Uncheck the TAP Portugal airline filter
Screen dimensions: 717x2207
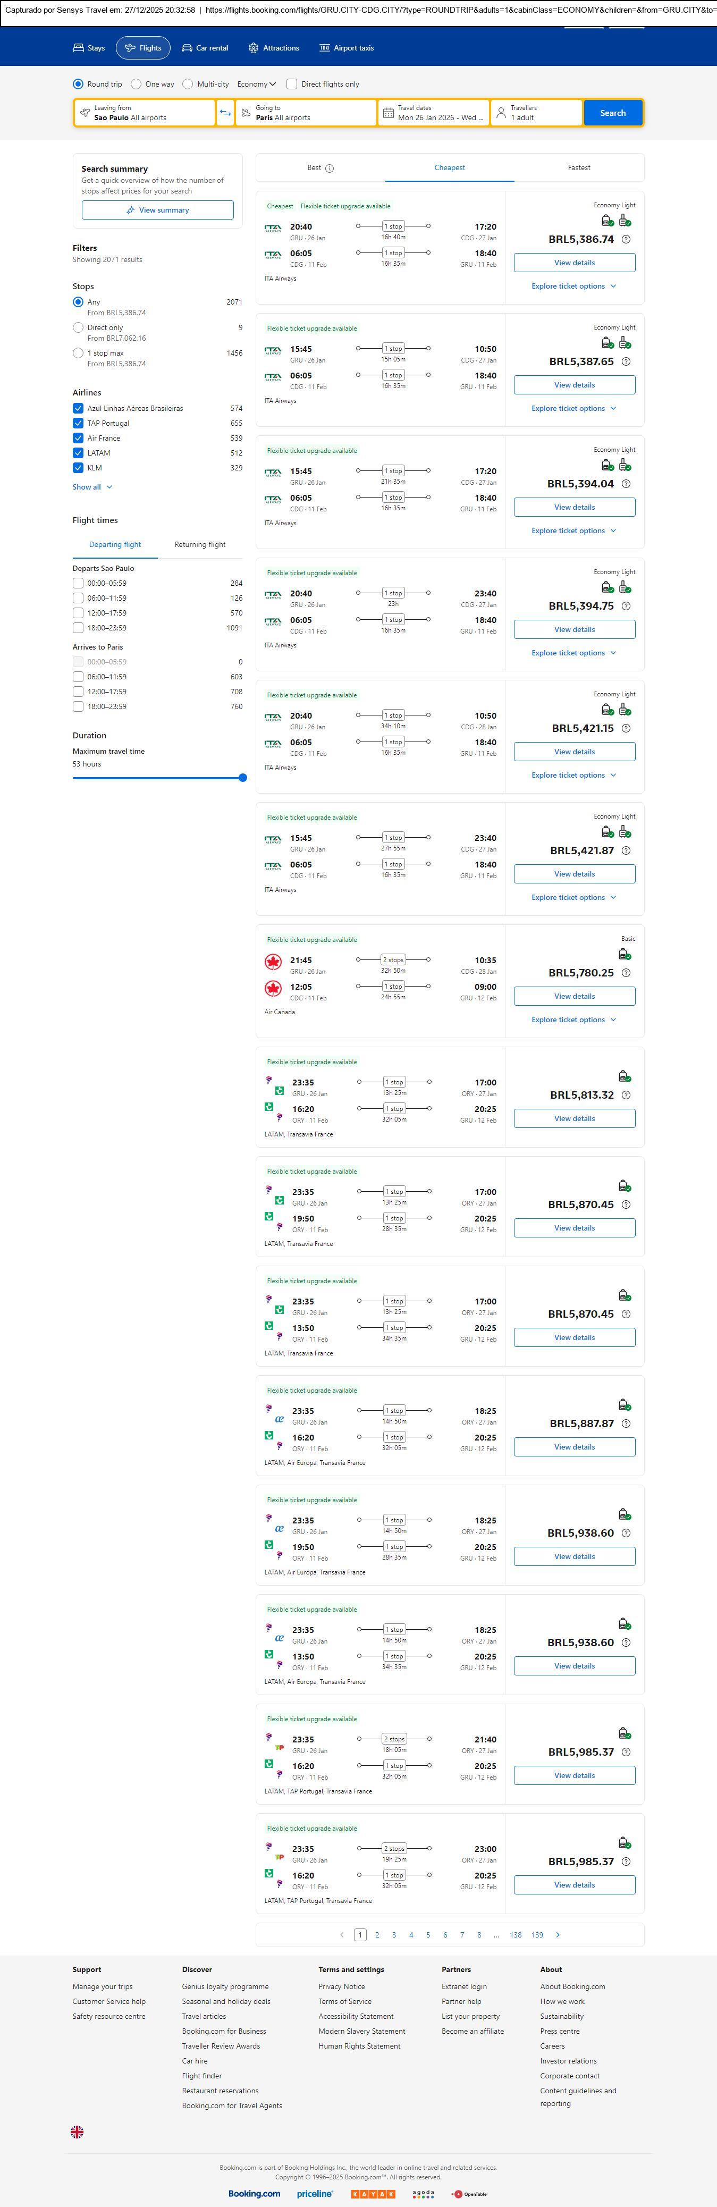[78, 423]
